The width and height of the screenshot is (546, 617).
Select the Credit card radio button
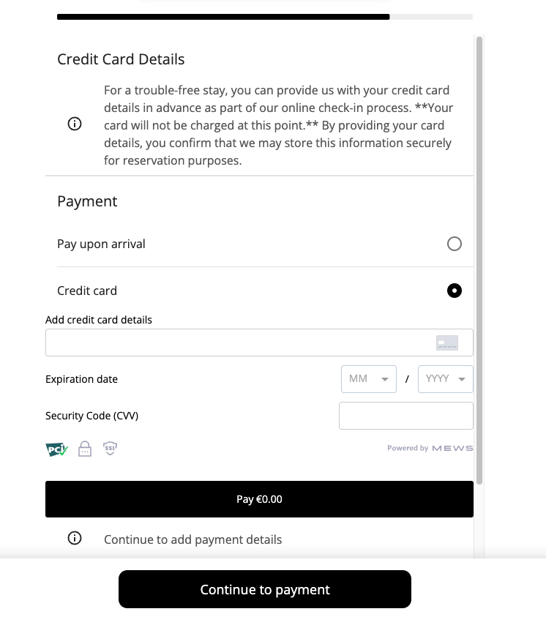coord(455,291)
